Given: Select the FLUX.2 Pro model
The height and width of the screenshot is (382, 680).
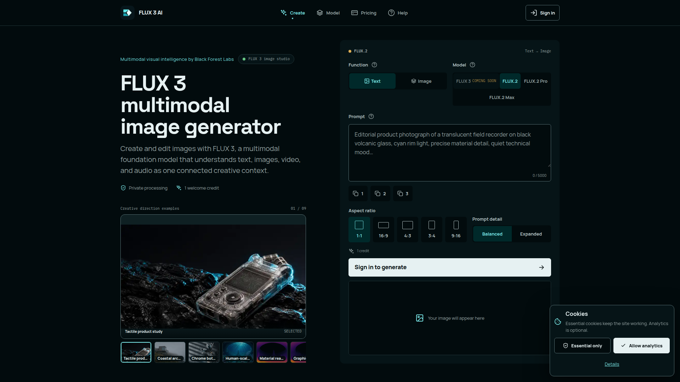Looking at the screenshot, I should 535,81.
